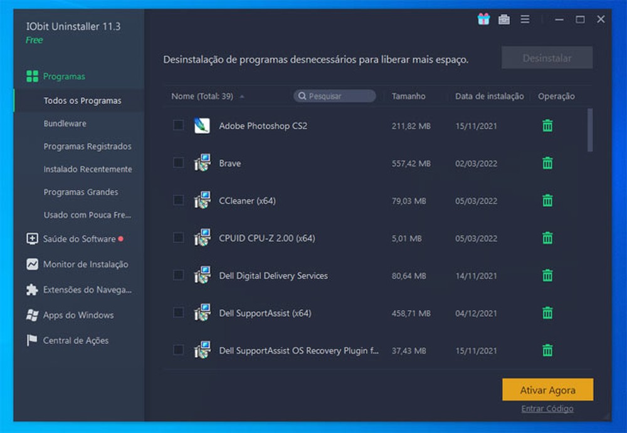Open Programas Grandes in sidebar
This screenshot has height=433, width=627.
(81, 192)
